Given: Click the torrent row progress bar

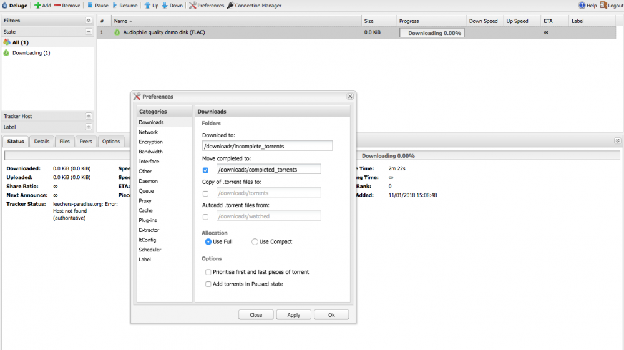Looking at the screenshot, I should [x=432, y=33].
